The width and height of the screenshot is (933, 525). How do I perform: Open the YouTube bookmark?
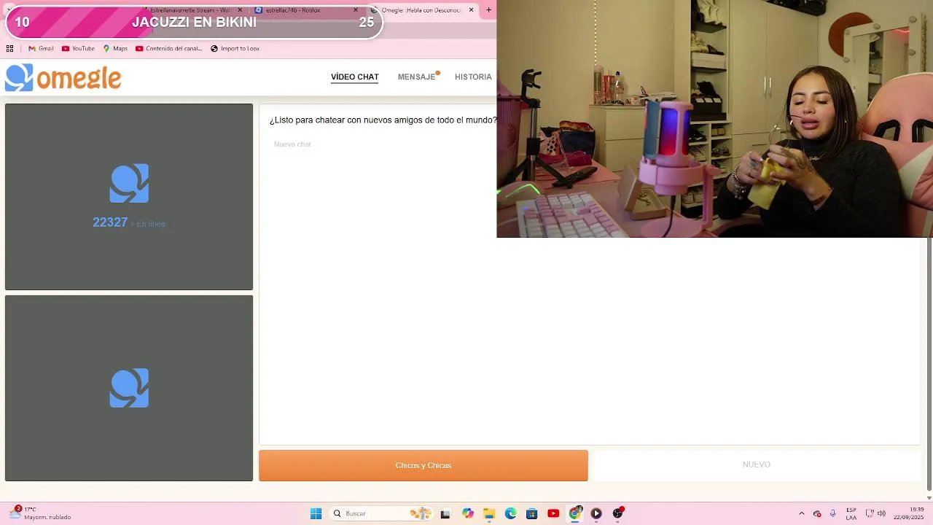pyautogui.click(x=78, y=49)
